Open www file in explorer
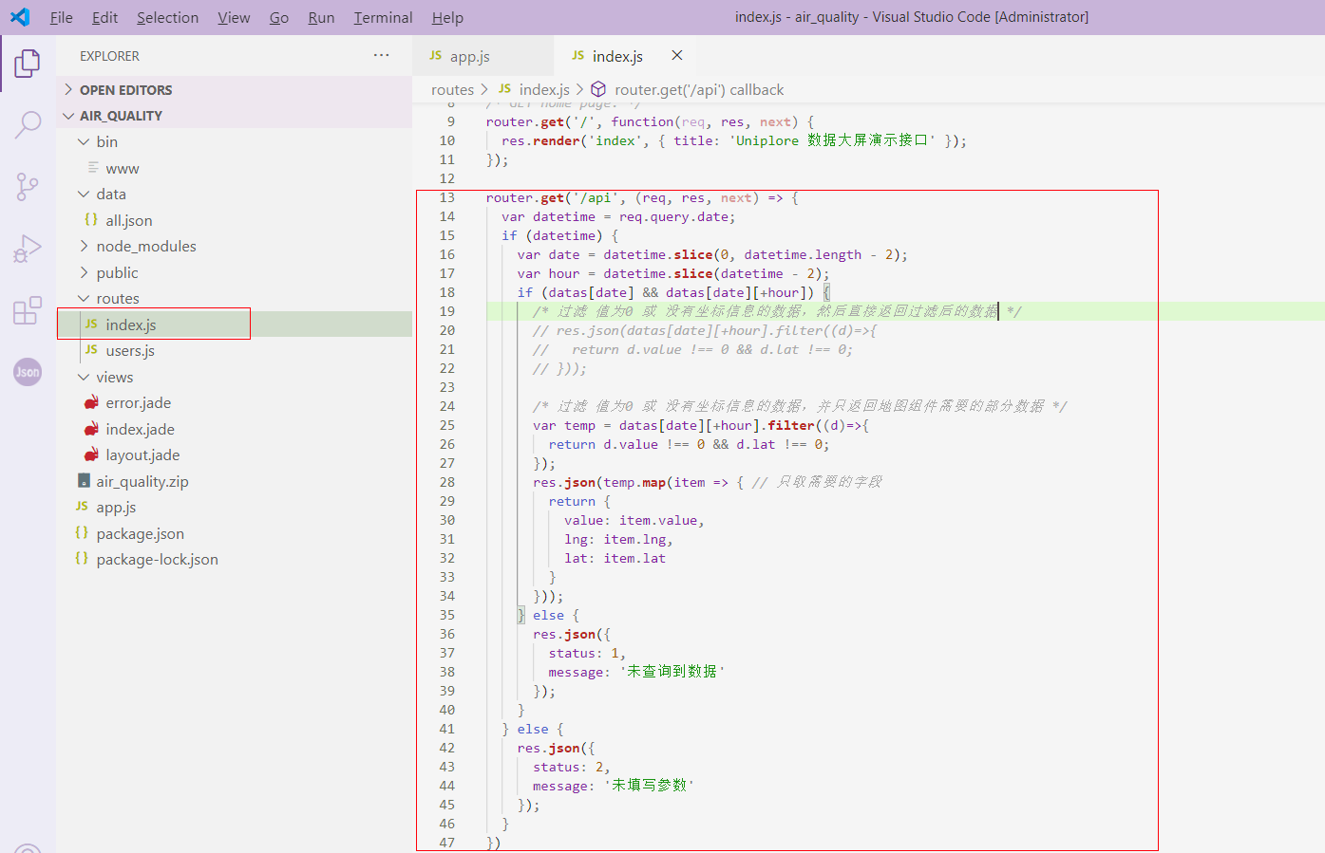The image size is (1325, 853). [235, 168]
